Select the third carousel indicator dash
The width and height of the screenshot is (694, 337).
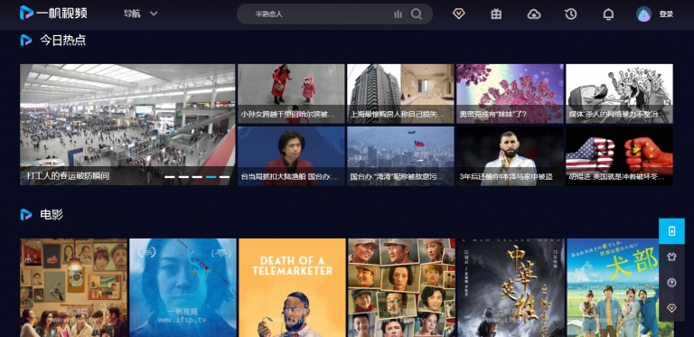[197, 177]
